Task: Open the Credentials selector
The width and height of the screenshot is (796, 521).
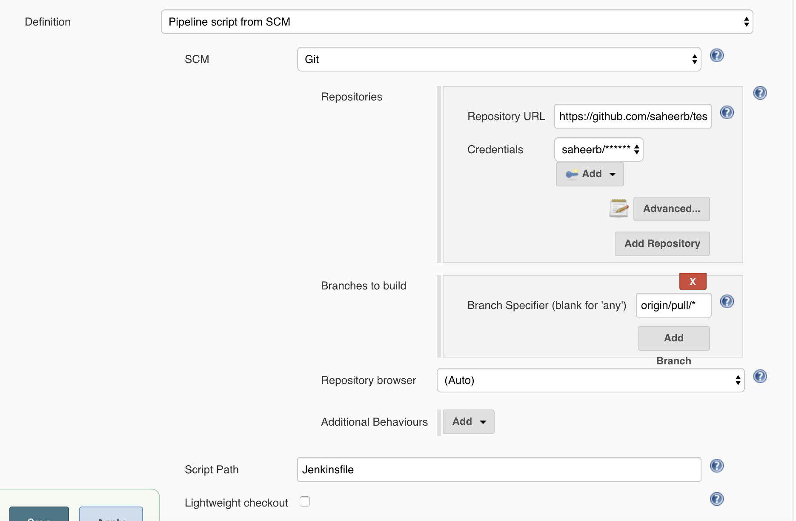Action: (598, 150)
